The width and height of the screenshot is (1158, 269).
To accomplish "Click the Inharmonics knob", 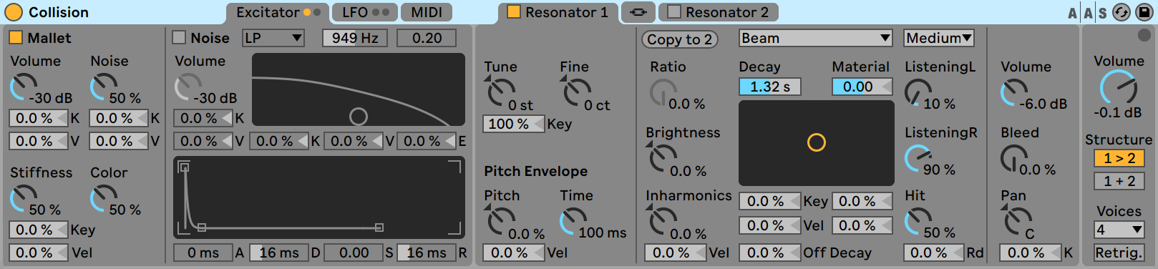I will [x=663, y=222].
